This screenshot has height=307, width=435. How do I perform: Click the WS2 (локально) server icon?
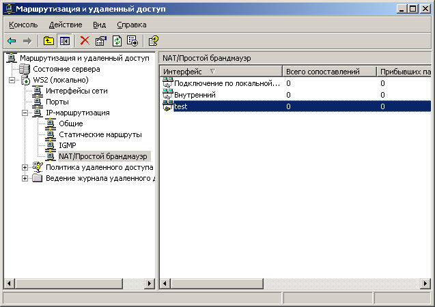pyautogui.click(x=25, y=80)
